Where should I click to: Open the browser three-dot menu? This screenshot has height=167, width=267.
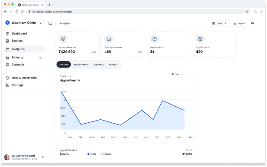pyautogui.click(x=261, y=12)
